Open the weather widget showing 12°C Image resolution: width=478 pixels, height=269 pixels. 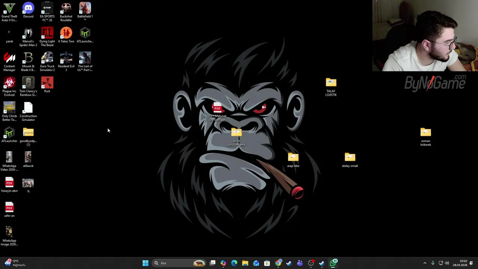pos(15,263)
